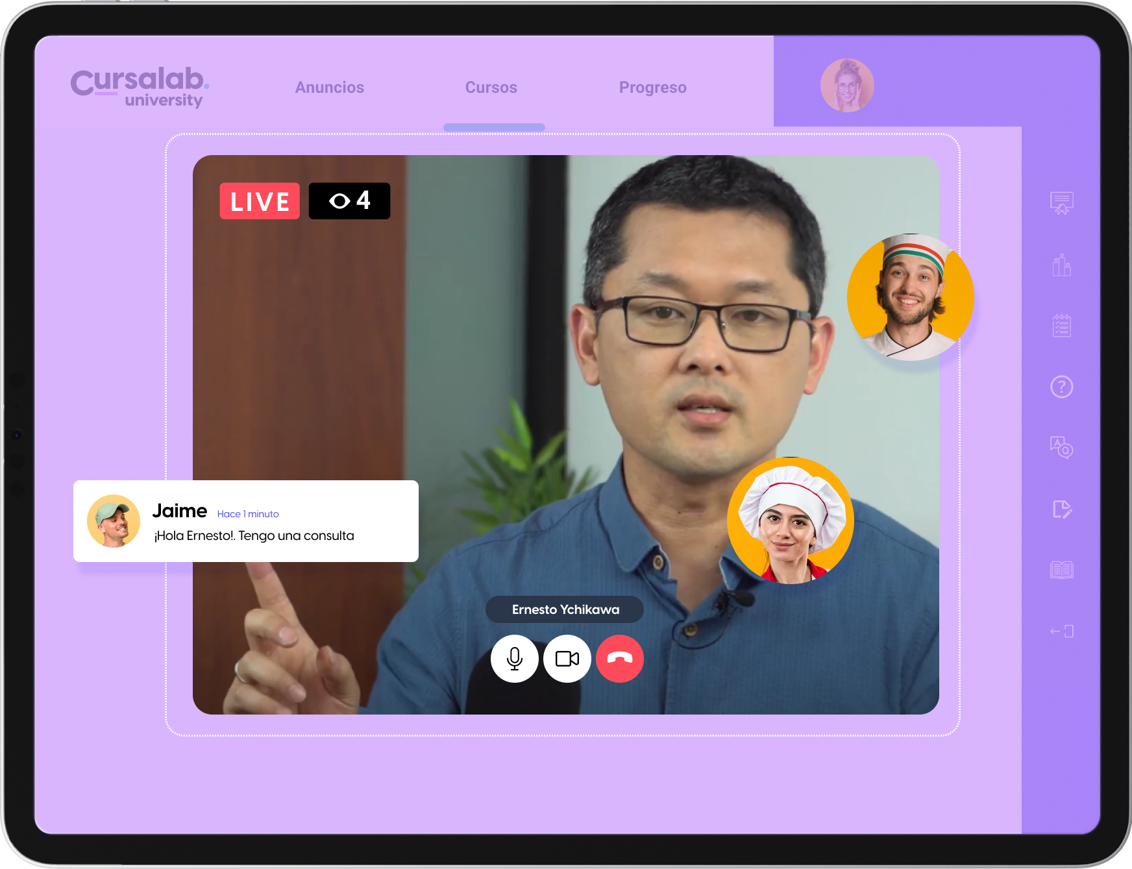
Task: Click the LIVE badge
Action: tap(260, 201)
